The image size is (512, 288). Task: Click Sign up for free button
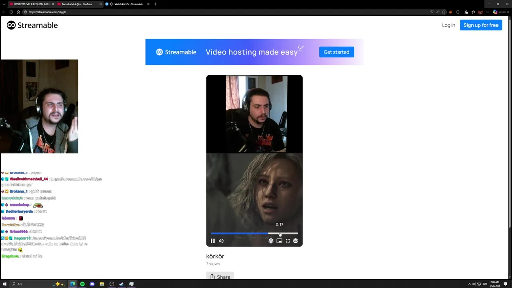tap(481, 25)
